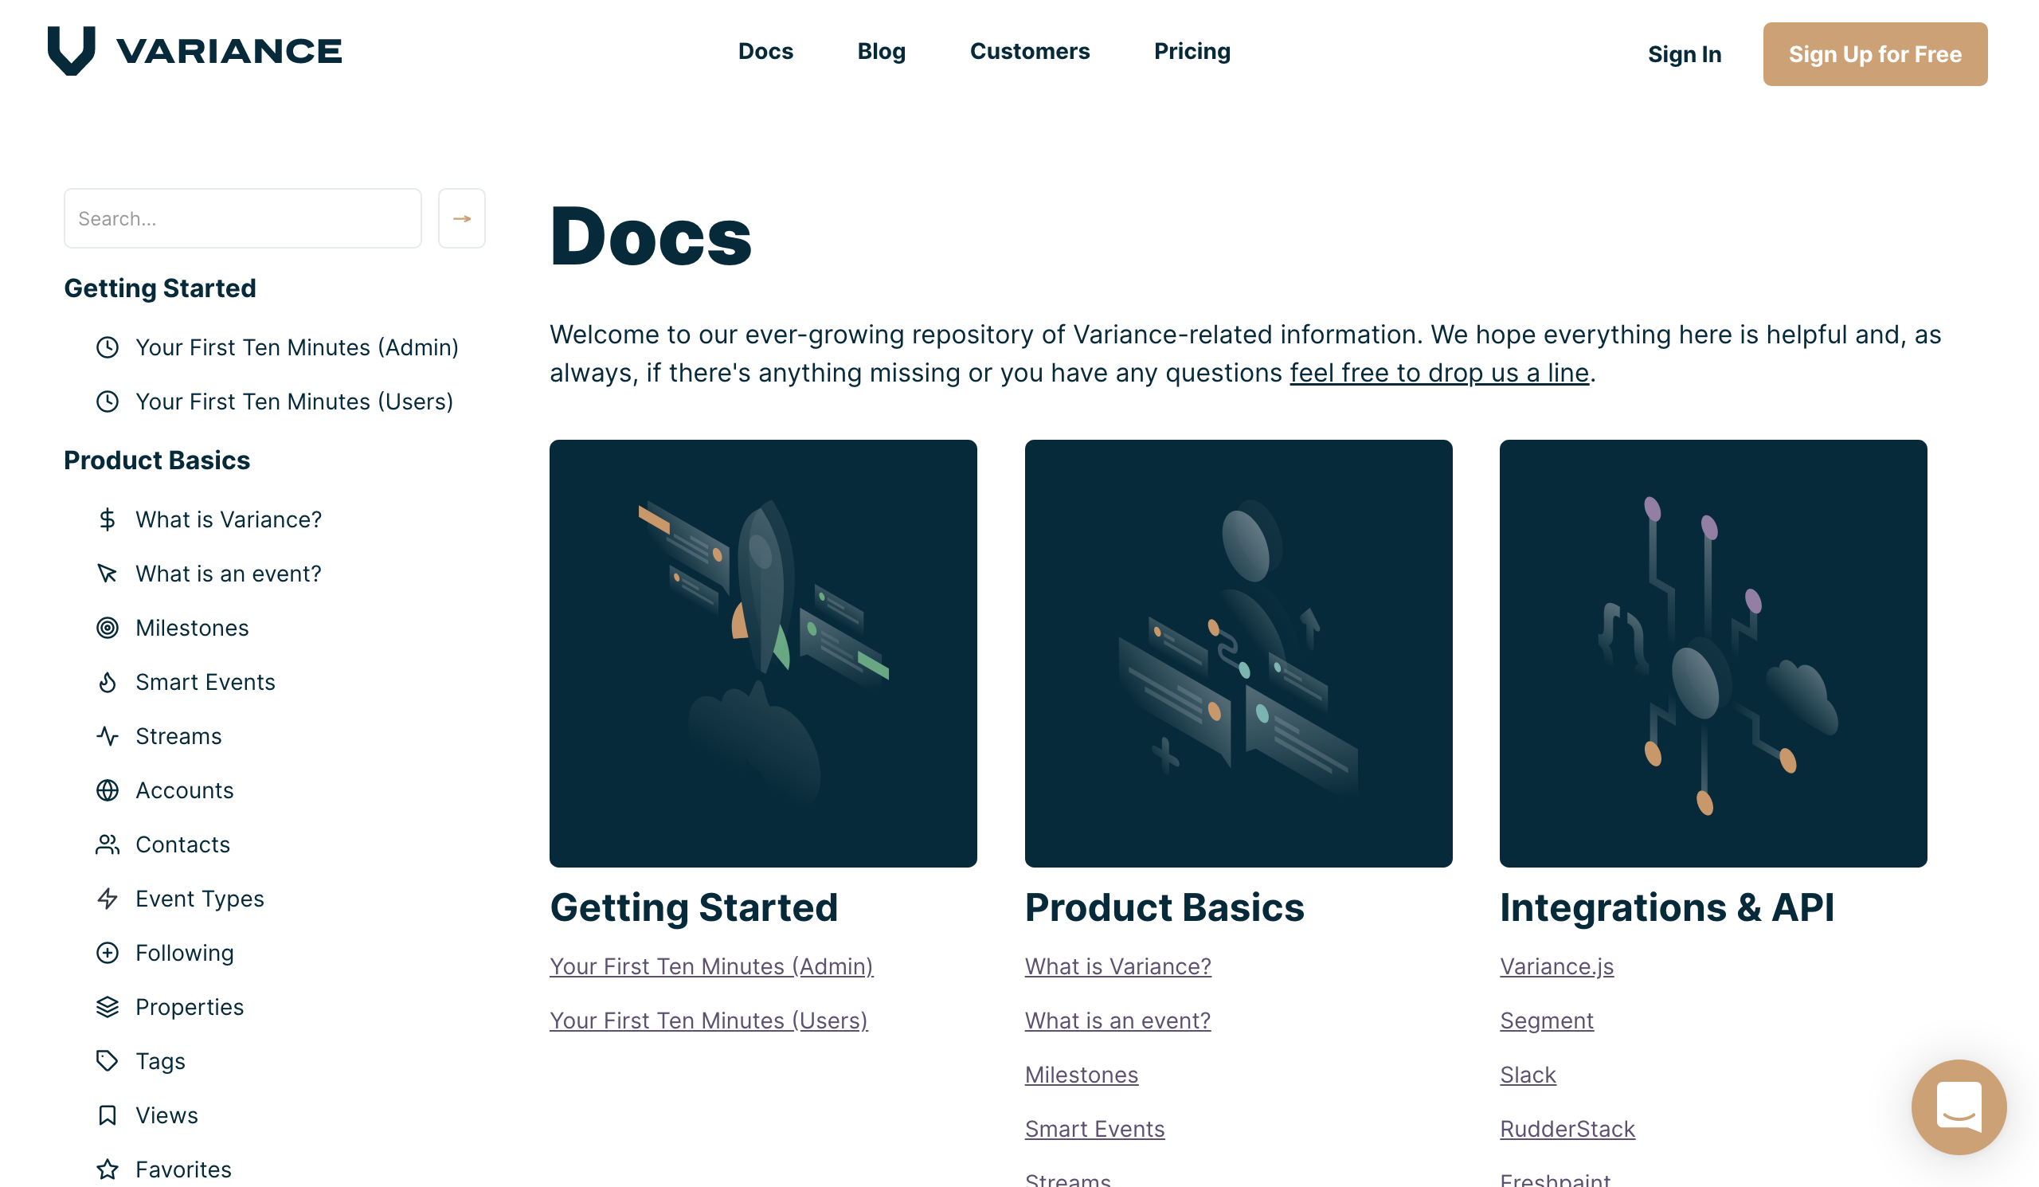
Task: Click clock icon beside First Ten Minutes (Admin)
Action: (108, 347)
